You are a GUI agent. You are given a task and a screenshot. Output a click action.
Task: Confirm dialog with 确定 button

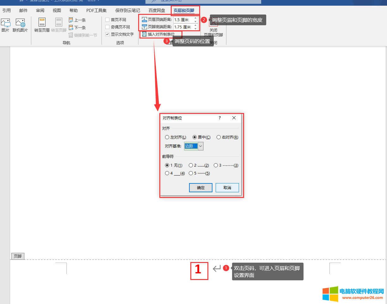click(x=201, y=188)
